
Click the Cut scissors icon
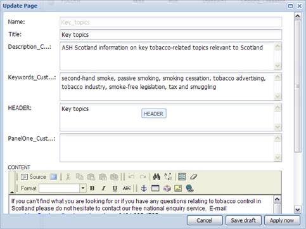[68, 177]
